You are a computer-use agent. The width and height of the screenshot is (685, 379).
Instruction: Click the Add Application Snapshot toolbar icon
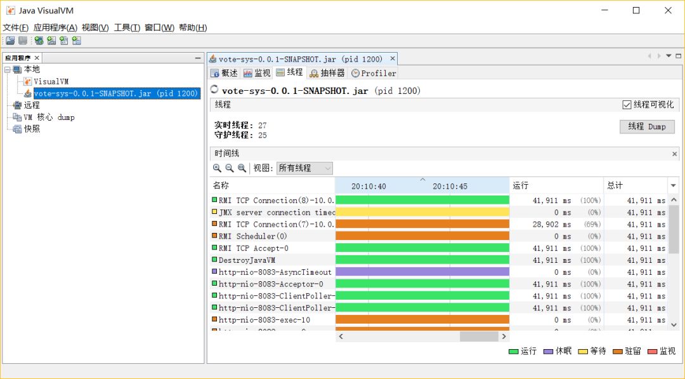(x=77, y=41)
